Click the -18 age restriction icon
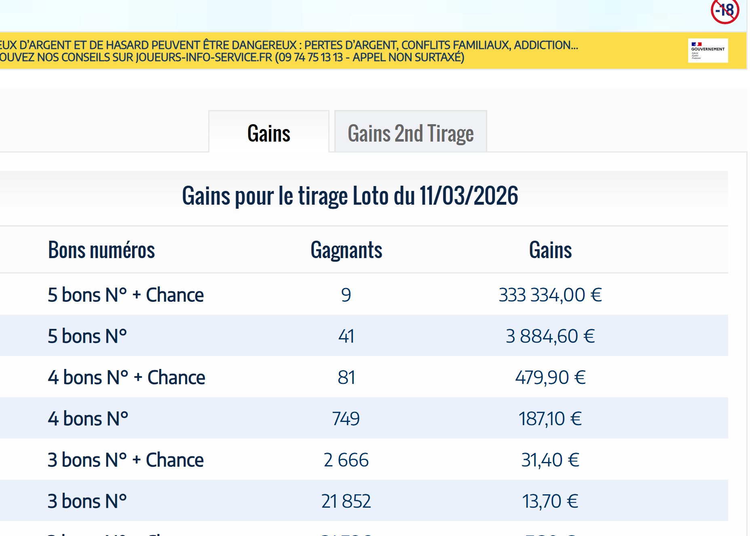The image size is (750, 536). (725, 11)
